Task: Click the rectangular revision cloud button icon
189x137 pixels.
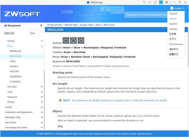Action: click(66, 41)
